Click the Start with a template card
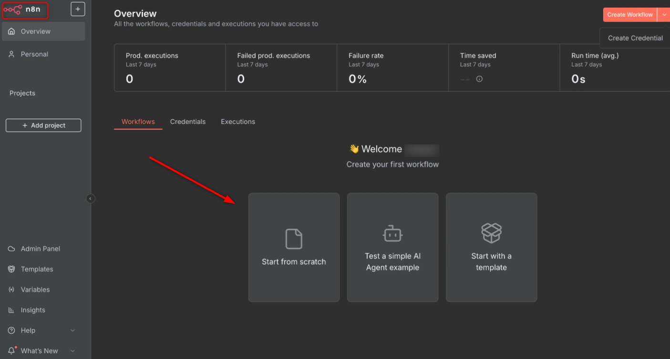Viewport: 670px width, 359px height. 491,247
